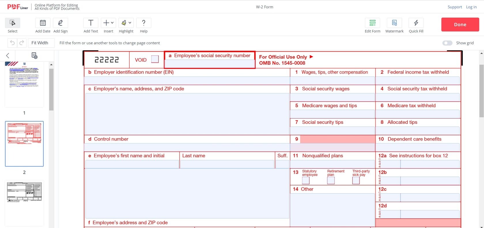Click the Federal income tax withheld field
The image size is (484, 228).
(x=418, y=81)
